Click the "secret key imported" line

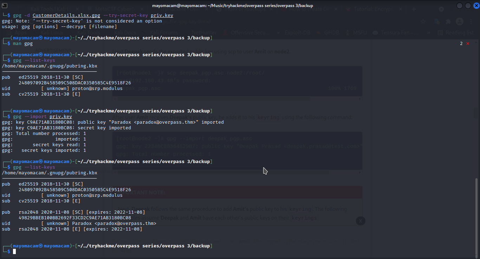click(x=66, y=128)
